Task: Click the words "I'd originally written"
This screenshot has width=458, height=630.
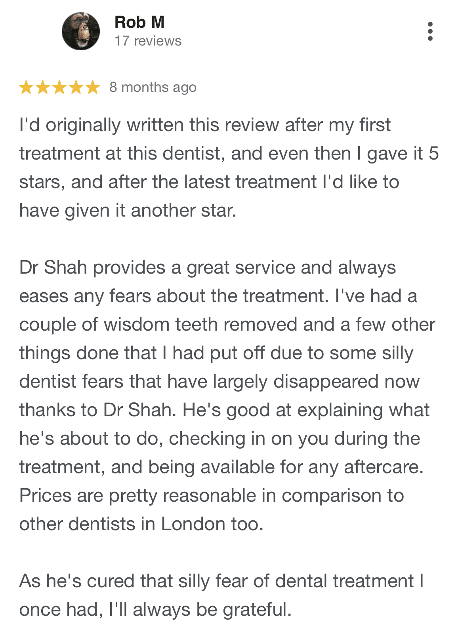Action: pos(69,125)
